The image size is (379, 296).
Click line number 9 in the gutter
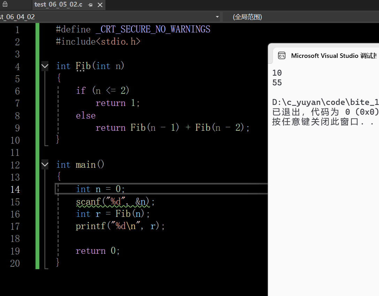17,128
